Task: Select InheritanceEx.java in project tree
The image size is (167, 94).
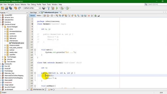Action: (x=18, y=43)
